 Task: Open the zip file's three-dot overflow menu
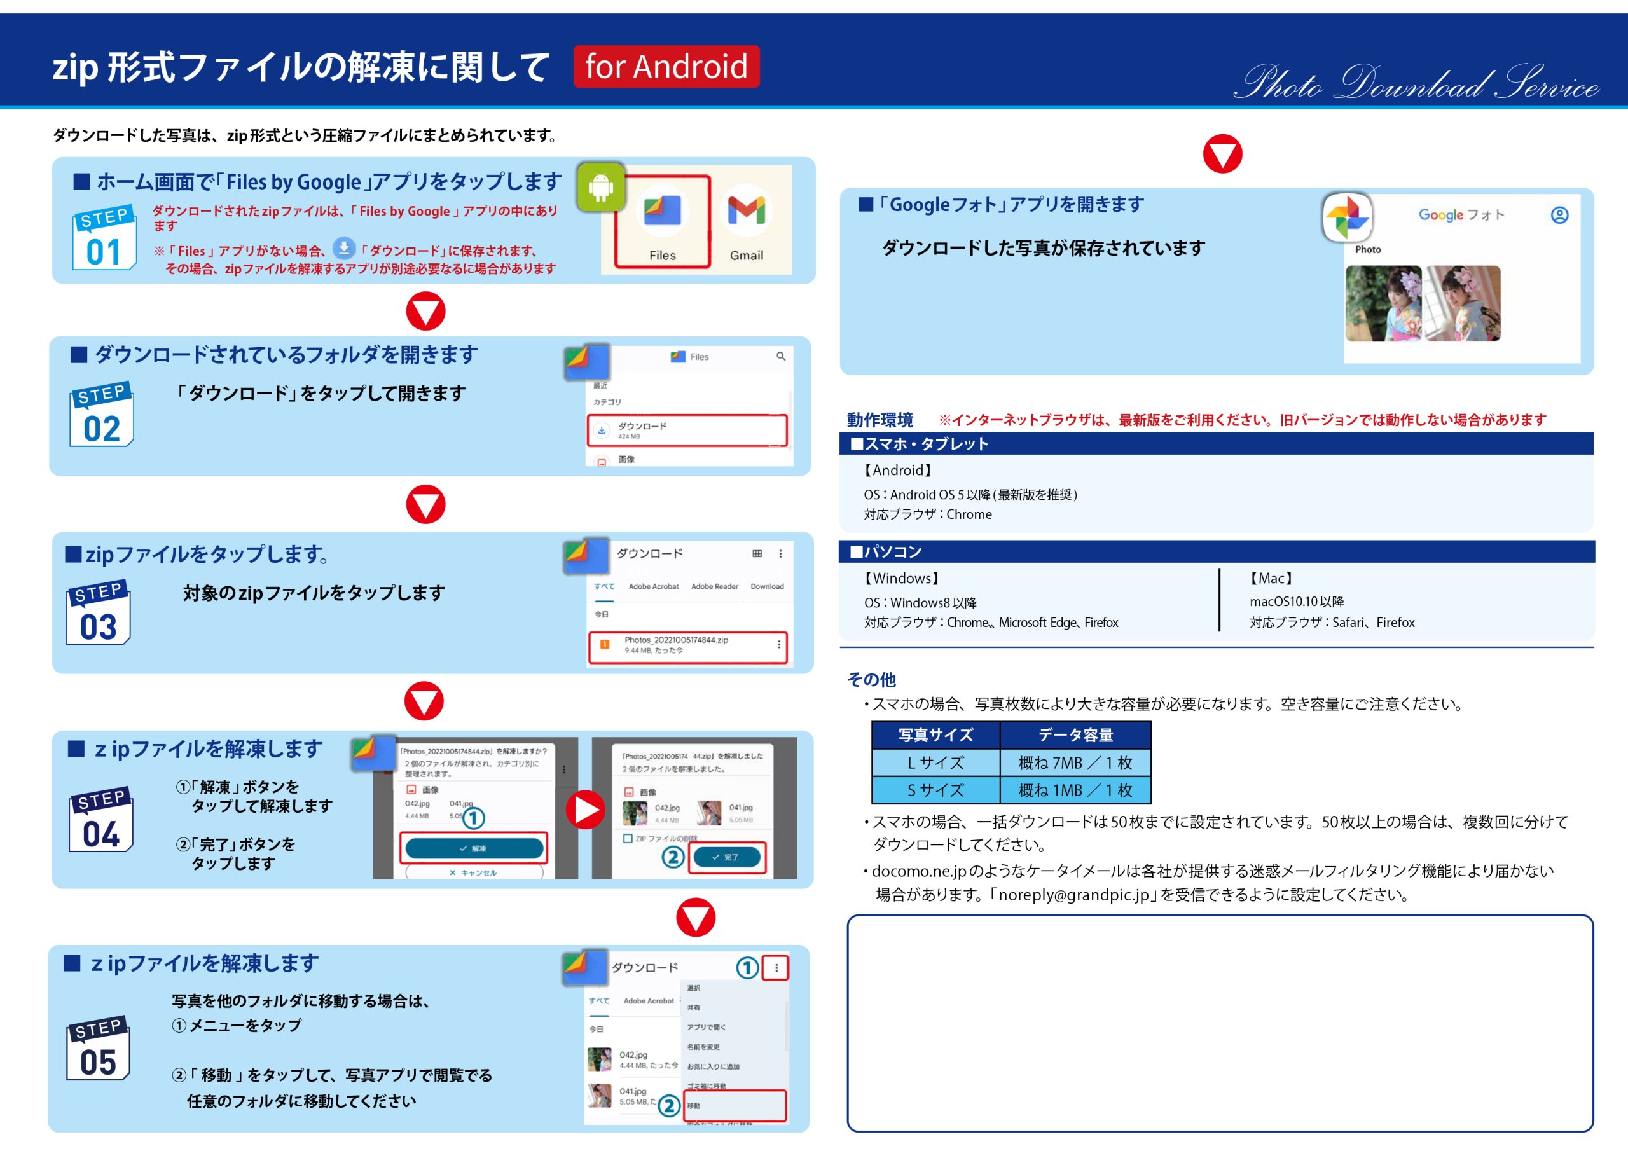click(778, 645)
